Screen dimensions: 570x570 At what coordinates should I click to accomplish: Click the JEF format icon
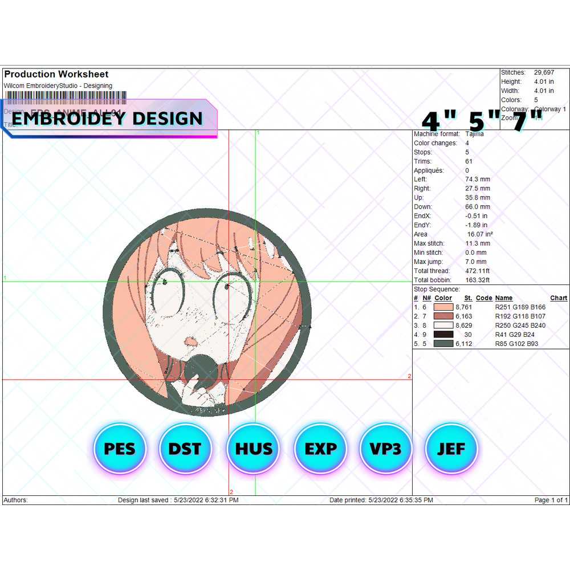point(451,449)
